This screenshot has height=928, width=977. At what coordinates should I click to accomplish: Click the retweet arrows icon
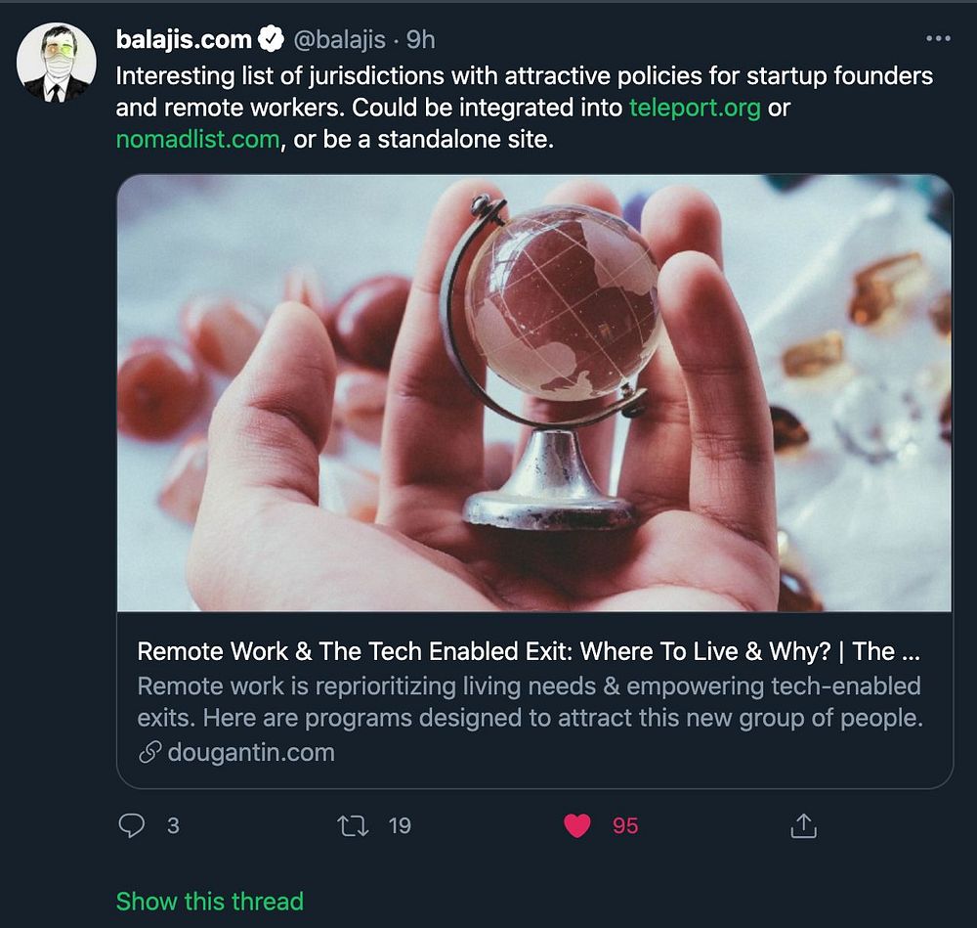(353, 826)
